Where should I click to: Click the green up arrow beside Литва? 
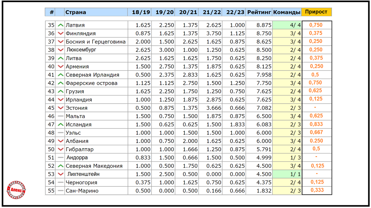pos(61,58)
